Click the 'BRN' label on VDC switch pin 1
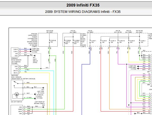152x115 pixels. pyautogui.click(x=28, y=83)
